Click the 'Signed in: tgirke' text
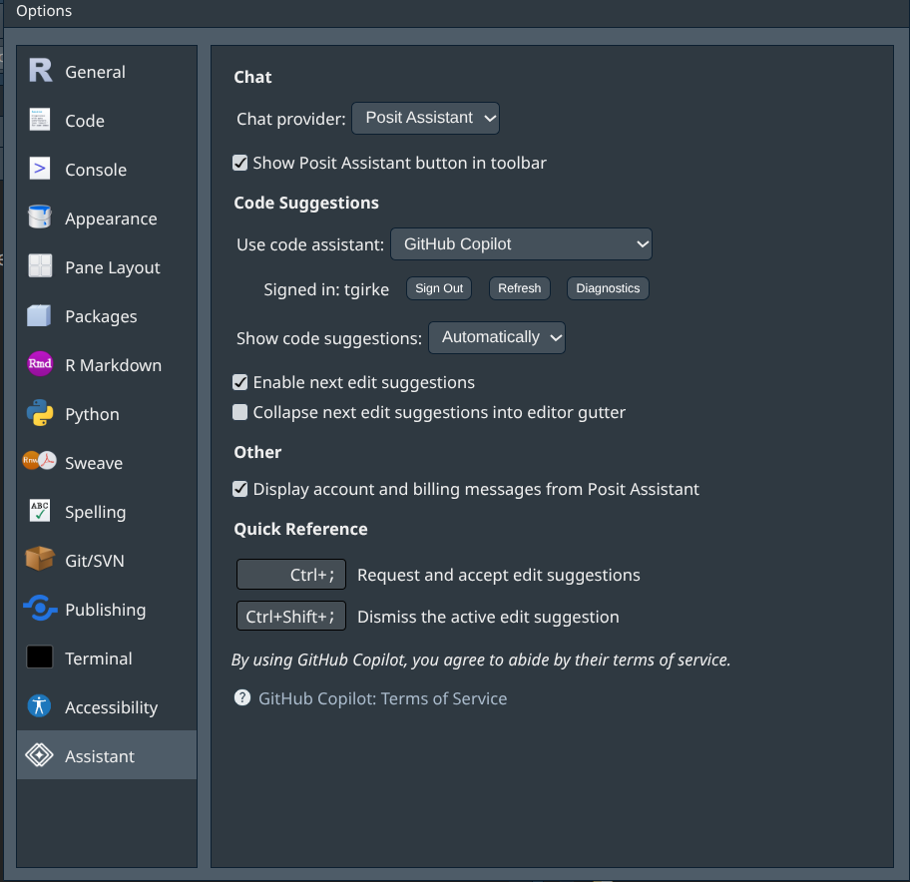Viewport: 910px width, 882px height. click(x=326, y=289)
